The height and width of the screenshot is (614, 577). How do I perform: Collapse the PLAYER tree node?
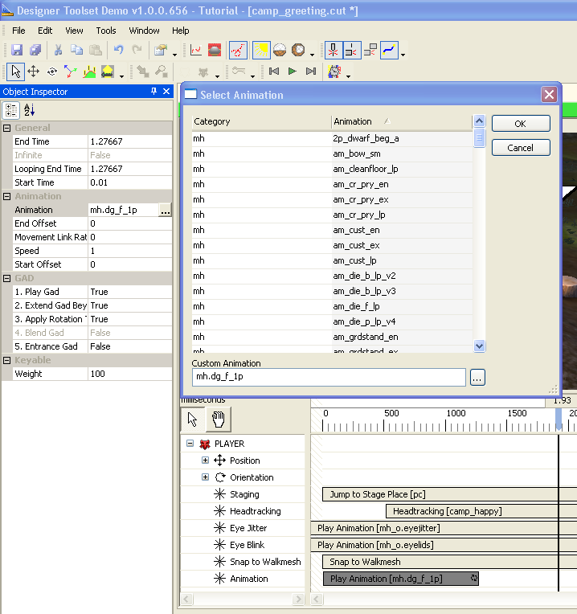coord(190,444)
